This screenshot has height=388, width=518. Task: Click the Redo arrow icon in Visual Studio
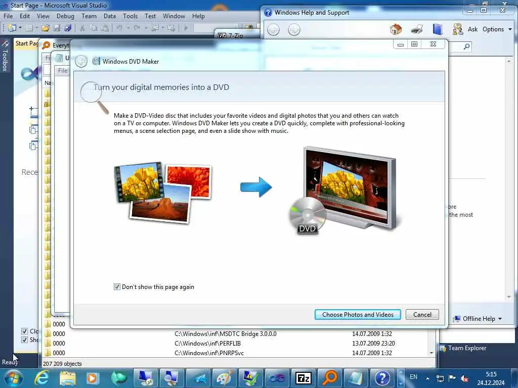pos(137,28)
